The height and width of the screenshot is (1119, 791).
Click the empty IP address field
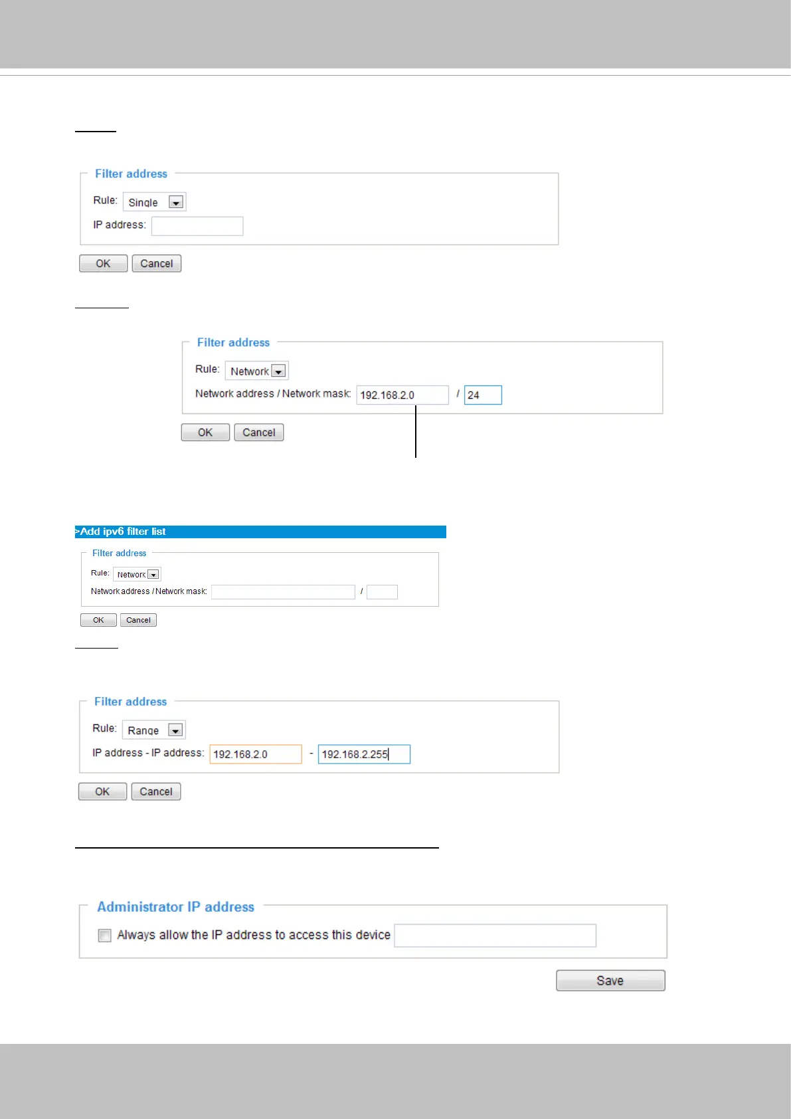point(197,226)
